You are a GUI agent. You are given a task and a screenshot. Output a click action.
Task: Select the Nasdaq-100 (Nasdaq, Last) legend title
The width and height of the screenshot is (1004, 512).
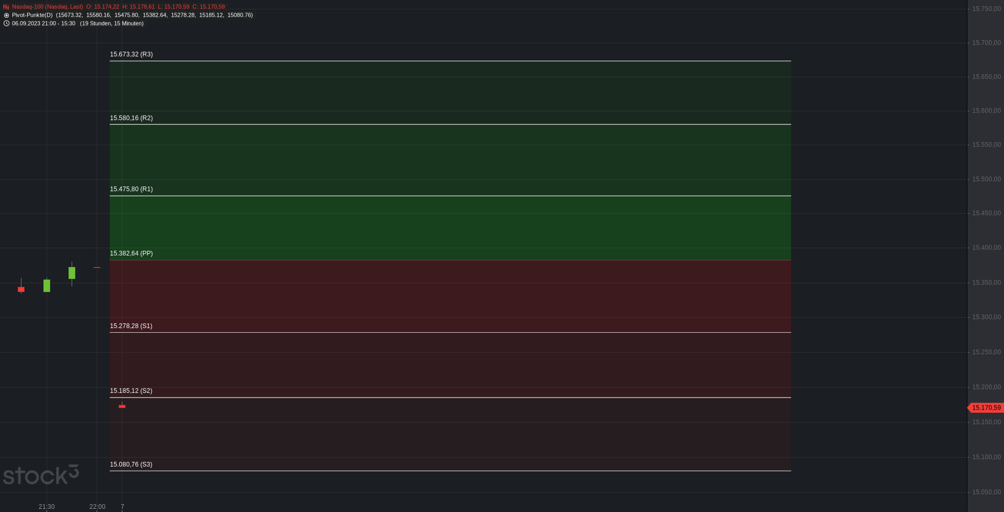[x=48, y=7]
